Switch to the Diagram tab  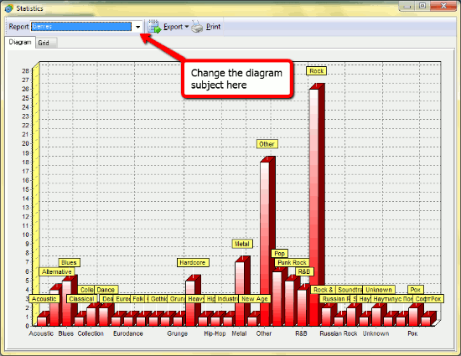(20, 42)
